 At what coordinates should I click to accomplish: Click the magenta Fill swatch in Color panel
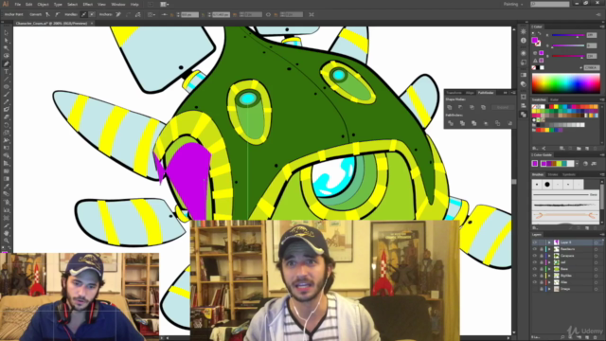tap(534, 40)
